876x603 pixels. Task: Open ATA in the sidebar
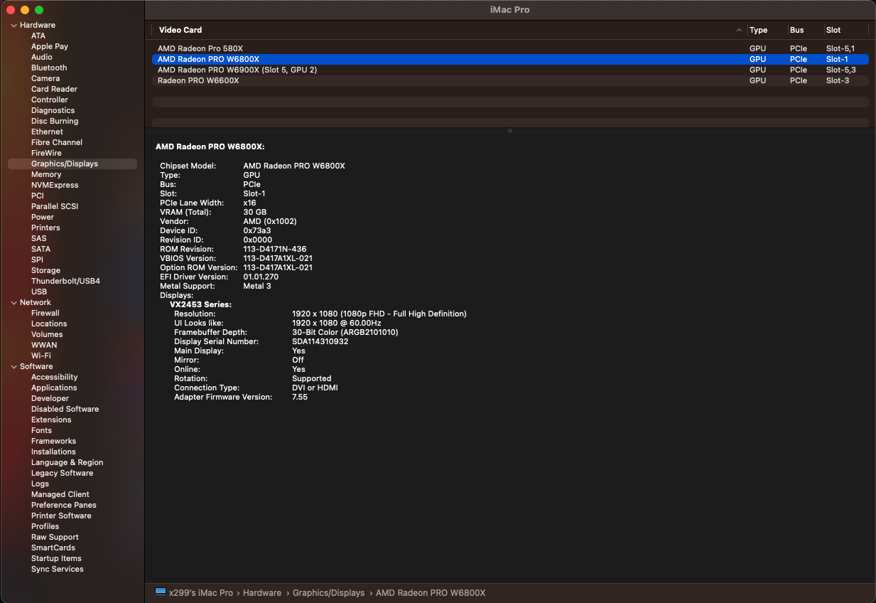pos(38,36)
